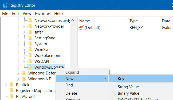The height and width of the screenshot is (100, 173).
Task: Minimize the Registry Editor window
Action: point(158,5)
